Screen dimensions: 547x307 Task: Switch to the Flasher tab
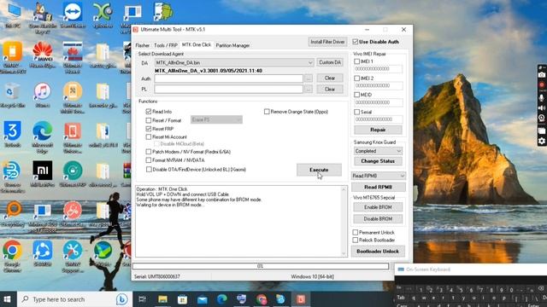click(x=143, y=45)
